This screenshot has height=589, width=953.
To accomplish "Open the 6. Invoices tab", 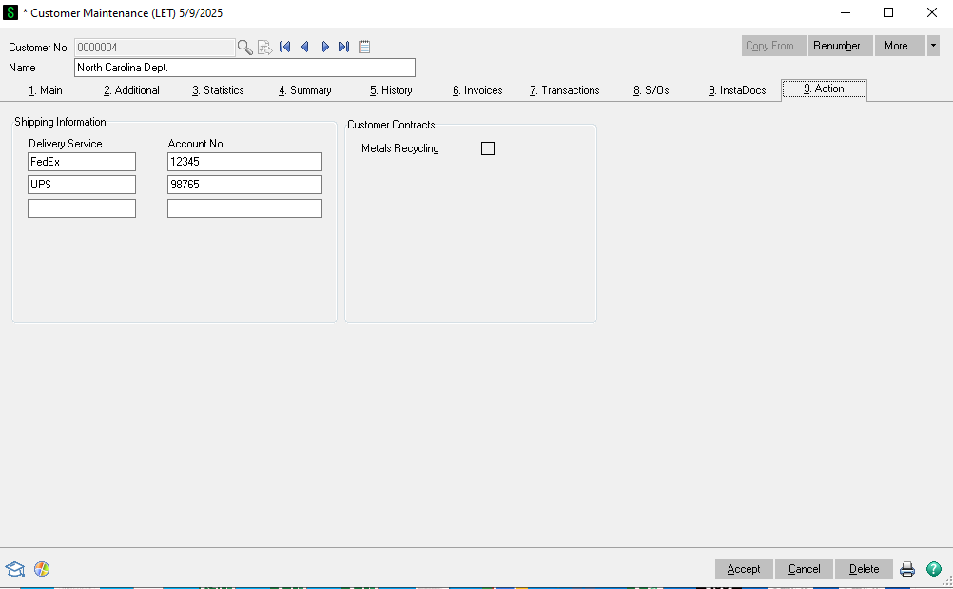I will [477, 90].
